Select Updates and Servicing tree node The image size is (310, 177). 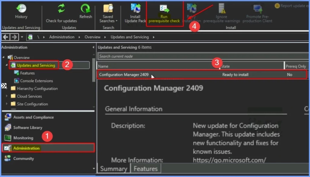[x=36, y=65]
